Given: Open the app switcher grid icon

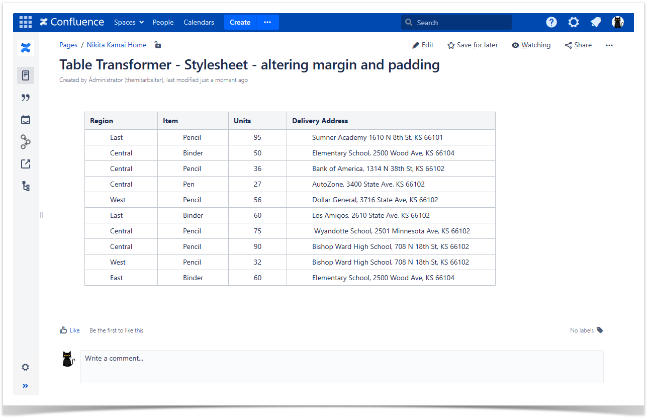Looking at the screenshot, I should (25, 22).
